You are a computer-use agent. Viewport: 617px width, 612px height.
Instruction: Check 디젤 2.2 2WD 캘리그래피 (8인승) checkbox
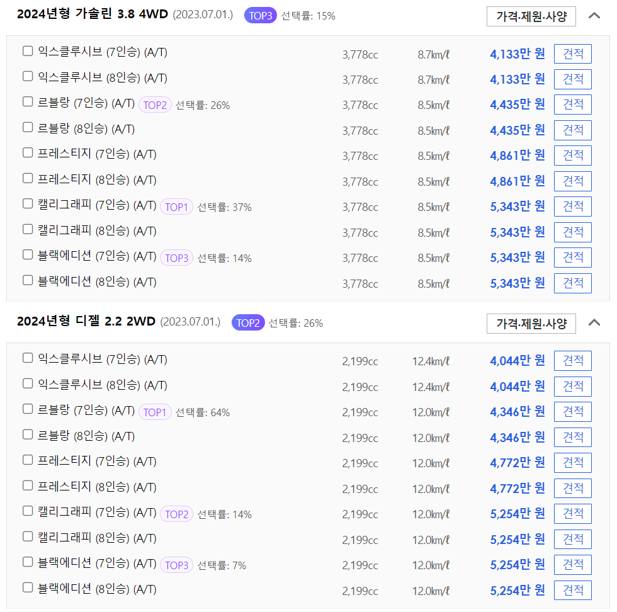click(28, 536)
